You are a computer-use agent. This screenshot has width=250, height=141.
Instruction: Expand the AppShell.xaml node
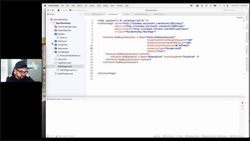pyautogui.click(x=53, y=63)
